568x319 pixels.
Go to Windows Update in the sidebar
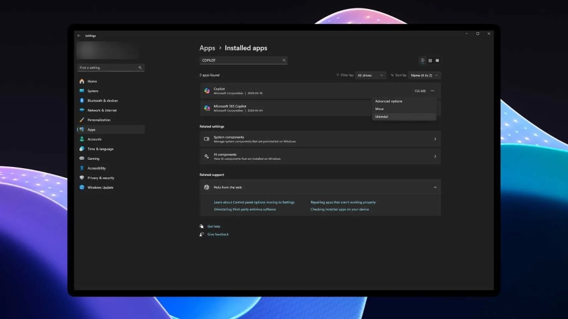pyautogui.click(x=100, y=188)
